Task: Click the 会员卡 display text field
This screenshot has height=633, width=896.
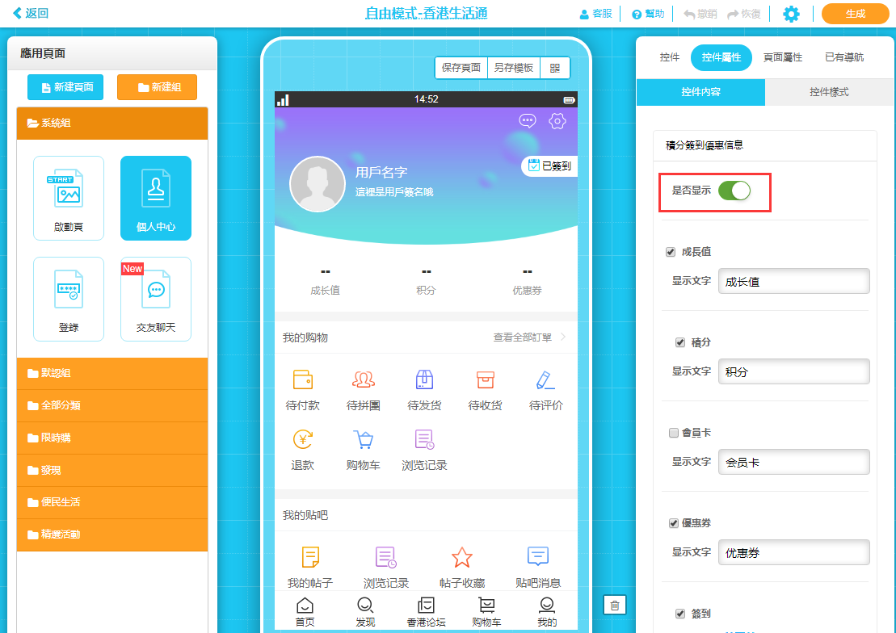Action: point(793,462)
